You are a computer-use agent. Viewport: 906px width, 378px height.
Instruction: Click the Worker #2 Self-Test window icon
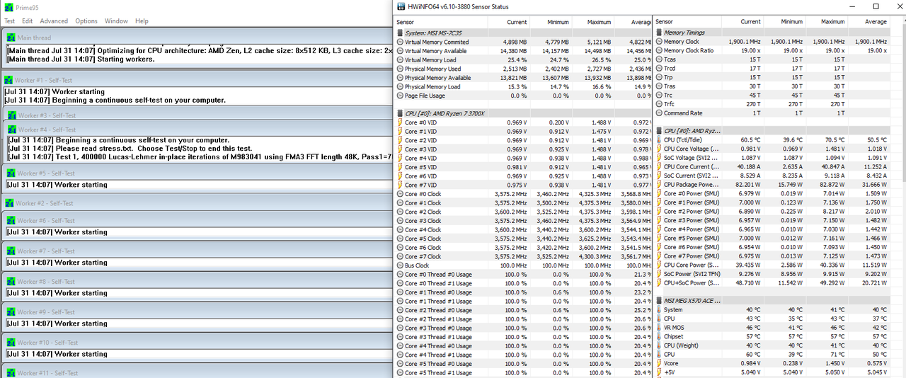click(9, 203)
